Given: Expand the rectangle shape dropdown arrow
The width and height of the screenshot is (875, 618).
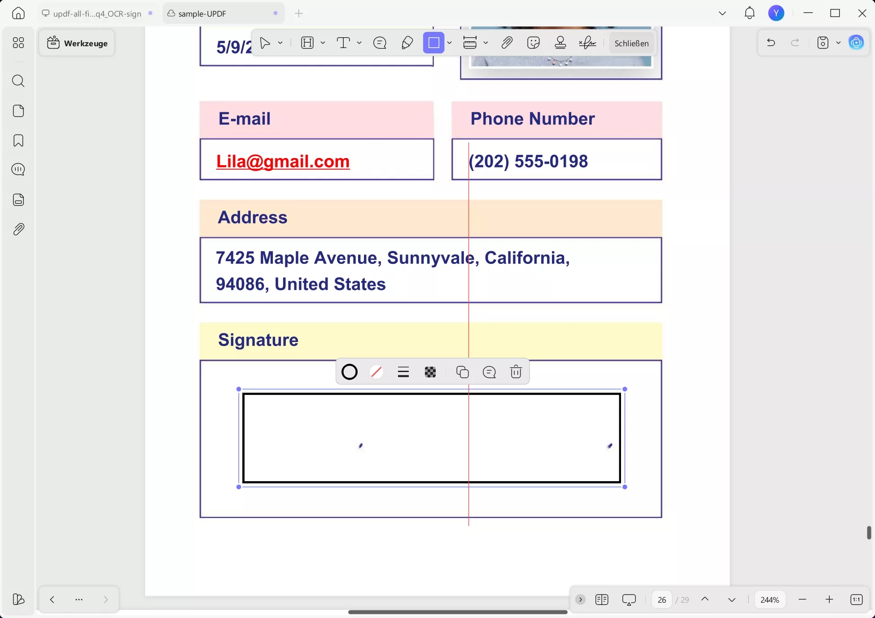Looking at the screenshot, I should tap(449, 43).
